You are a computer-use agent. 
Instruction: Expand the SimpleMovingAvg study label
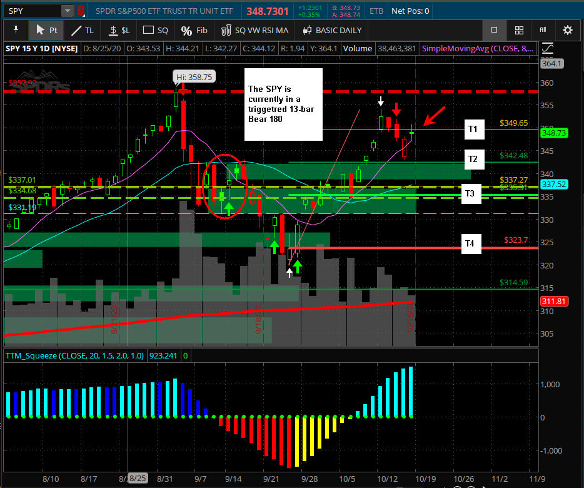pyautogui.click(x=478, y=48)
